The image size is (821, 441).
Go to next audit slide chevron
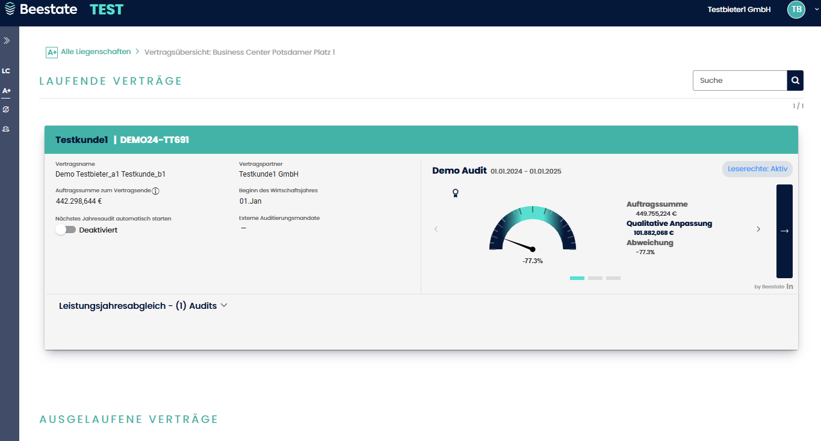[x=758, y=230]
